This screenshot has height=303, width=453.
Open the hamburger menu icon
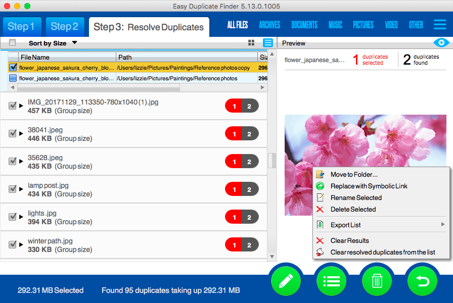[440, 25]
